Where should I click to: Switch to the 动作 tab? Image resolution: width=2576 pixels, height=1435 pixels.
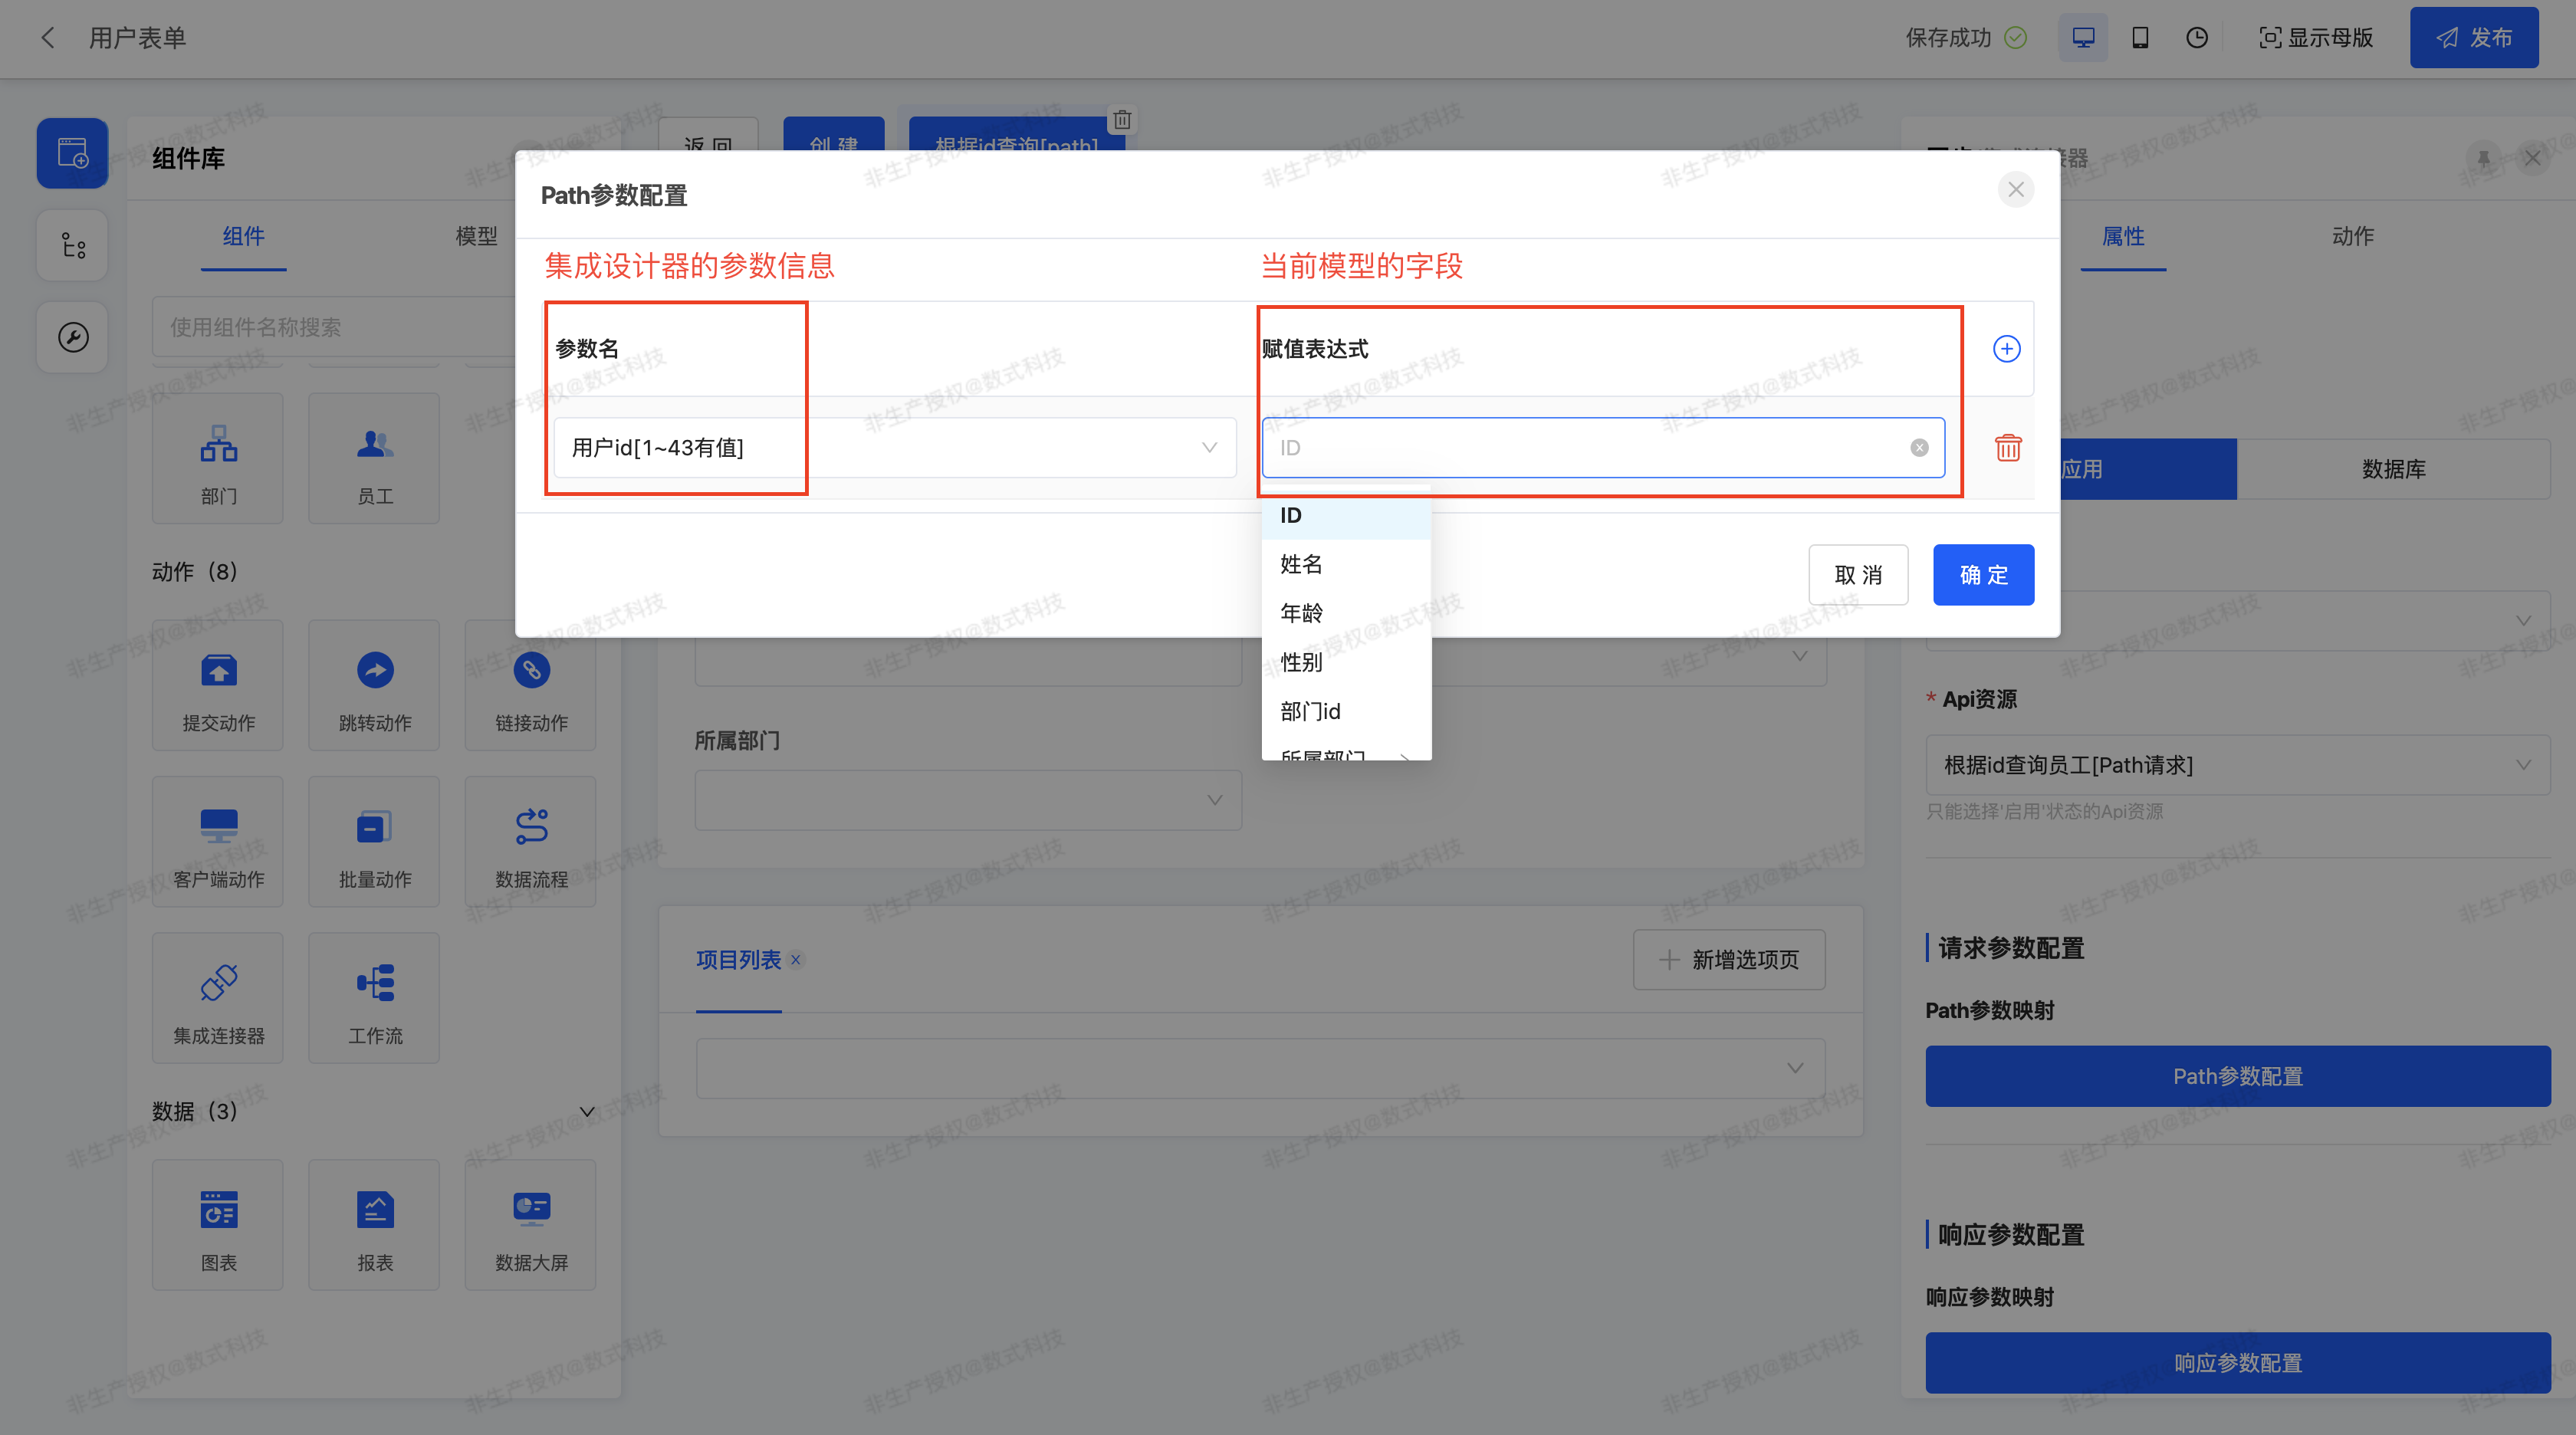point(2352,236)
